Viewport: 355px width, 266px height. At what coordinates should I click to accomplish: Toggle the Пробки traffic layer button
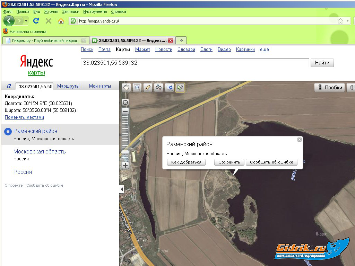click(x=330, y=87)
